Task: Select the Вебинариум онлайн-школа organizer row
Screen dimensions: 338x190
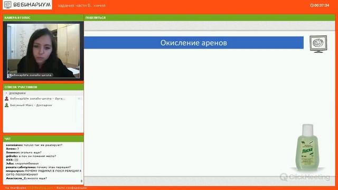Action: pyautogui.click(x=40, y=99)
